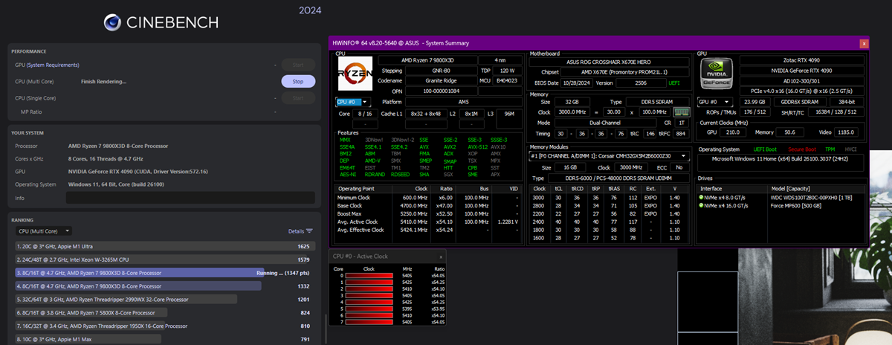Click the NVIDIA GeForce logo icon
Screen dimensions: 892x345
[x=716, y=74]
